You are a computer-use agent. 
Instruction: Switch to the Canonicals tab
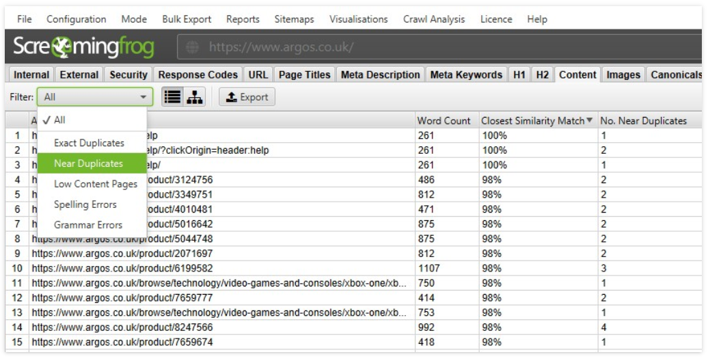675,75
